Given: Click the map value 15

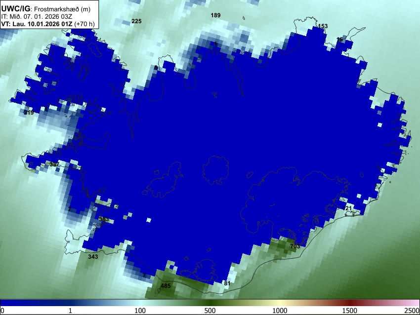Looking at the screenshot, I should 339,39.
